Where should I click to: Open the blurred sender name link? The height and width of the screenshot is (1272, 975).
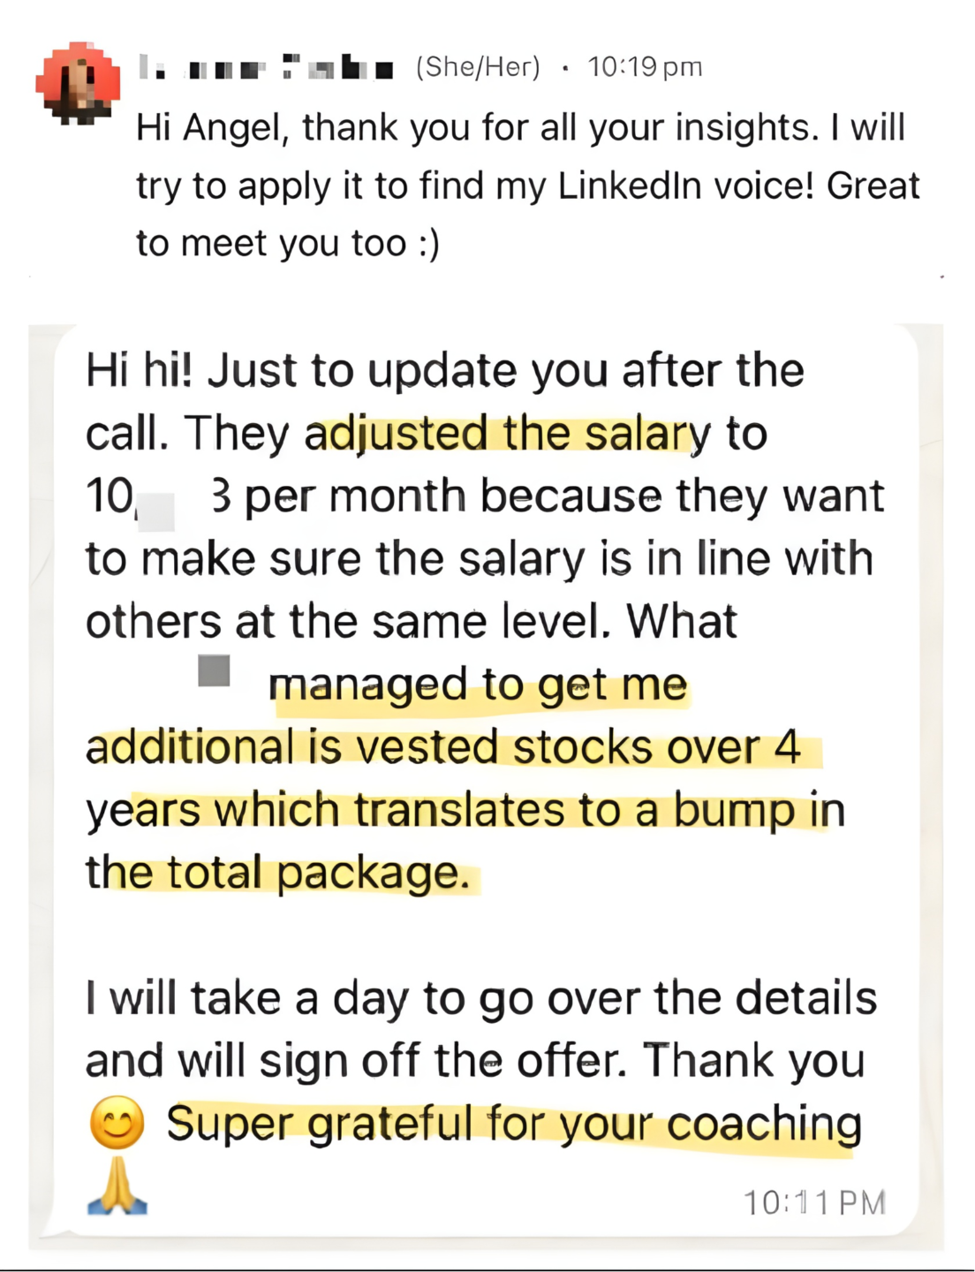click(266, 68)
